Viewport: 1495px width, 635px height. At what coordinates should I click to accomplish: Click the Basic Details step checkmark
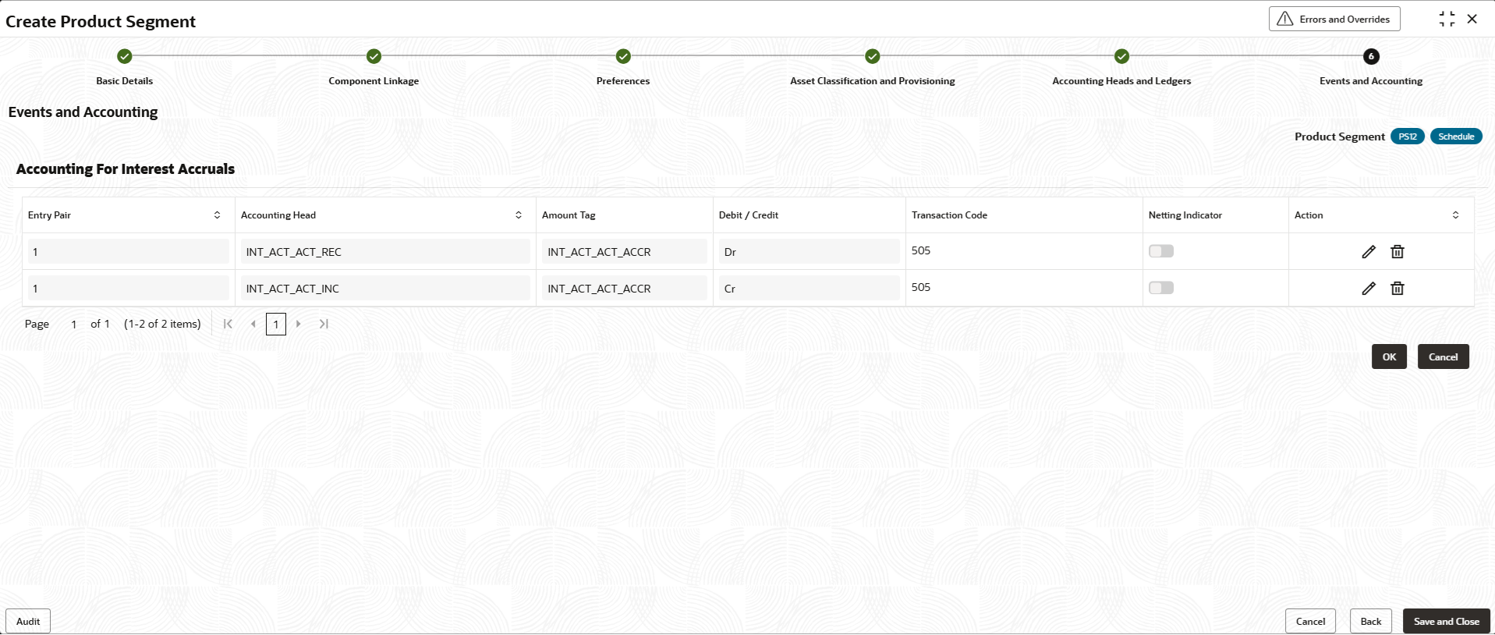(x=125, y=56)
